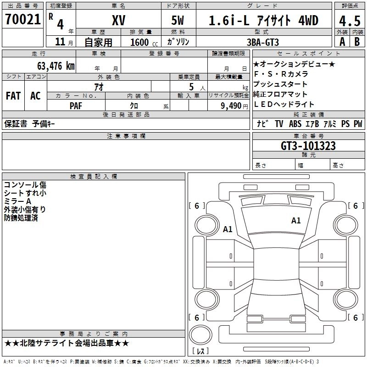
Task: Click the ナビ equipment label
Action: [262, 123]
